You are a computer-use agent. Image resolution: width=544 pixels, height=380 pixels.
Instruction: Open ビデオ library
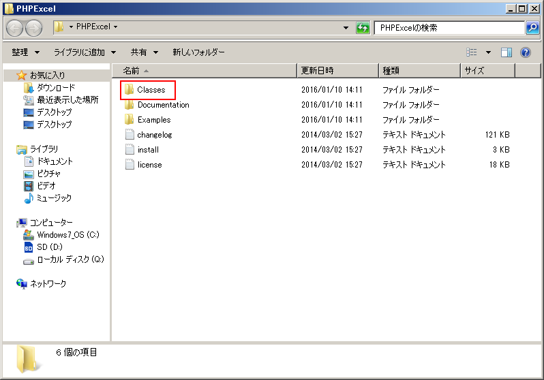click(x=46, y=185)
